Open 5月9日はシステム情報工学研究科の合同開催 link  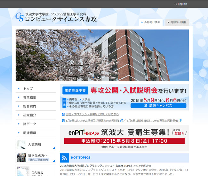pos(92,121)
